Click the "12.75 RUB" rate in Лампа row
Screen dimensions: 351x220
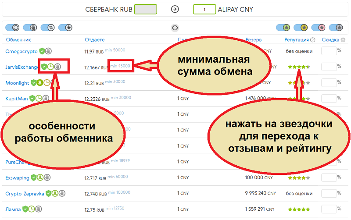(94, 210)
